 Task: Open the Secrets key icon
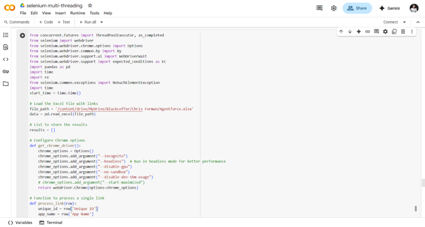pos(5,71)
